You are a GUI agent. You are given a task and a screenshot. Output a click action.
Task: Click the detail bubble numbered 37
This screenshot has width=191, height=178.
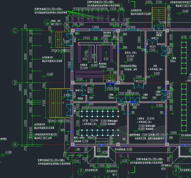(47, 23)
